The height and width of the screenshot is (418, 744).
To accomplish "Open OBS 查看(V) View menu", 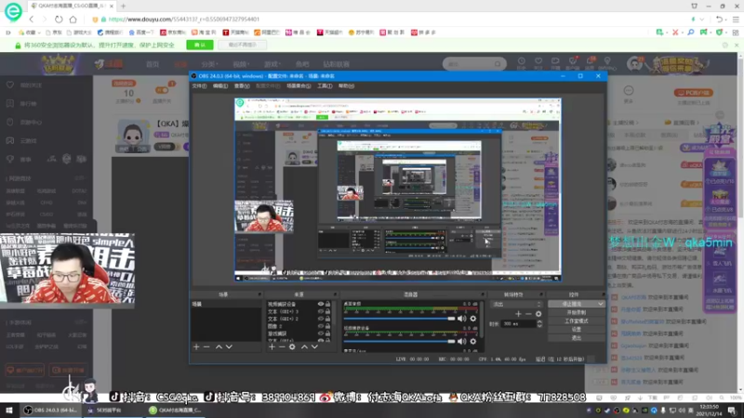I will (x=242, y=86).
